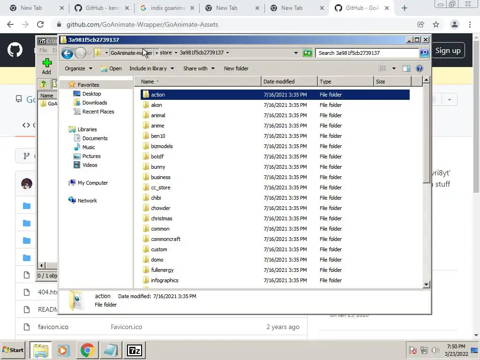Image resolution: width=480 pixels, height=360 pixels.
Task: Click the Explorer forward navigation arrow
Action: [x=81, y=53]
